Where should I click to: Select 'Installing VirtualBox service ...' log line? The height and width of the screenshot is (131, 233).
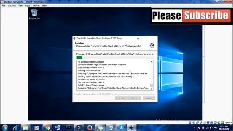coord(90,71)
